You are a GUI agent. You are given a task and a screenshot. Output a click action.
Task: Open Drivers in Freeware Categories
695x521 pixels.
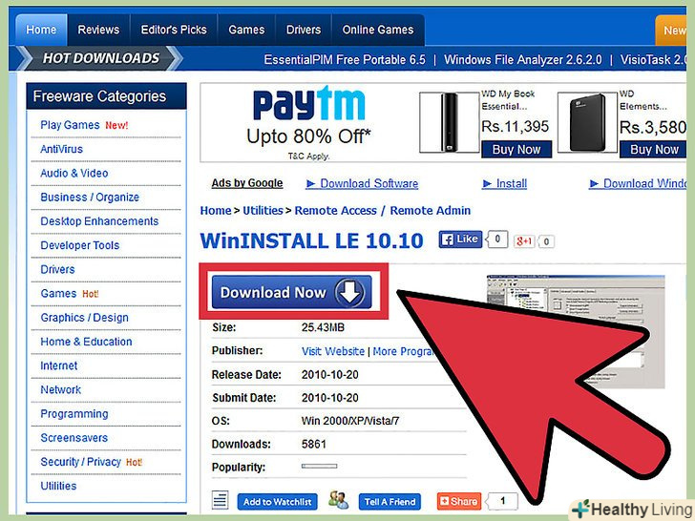(57, 269)
